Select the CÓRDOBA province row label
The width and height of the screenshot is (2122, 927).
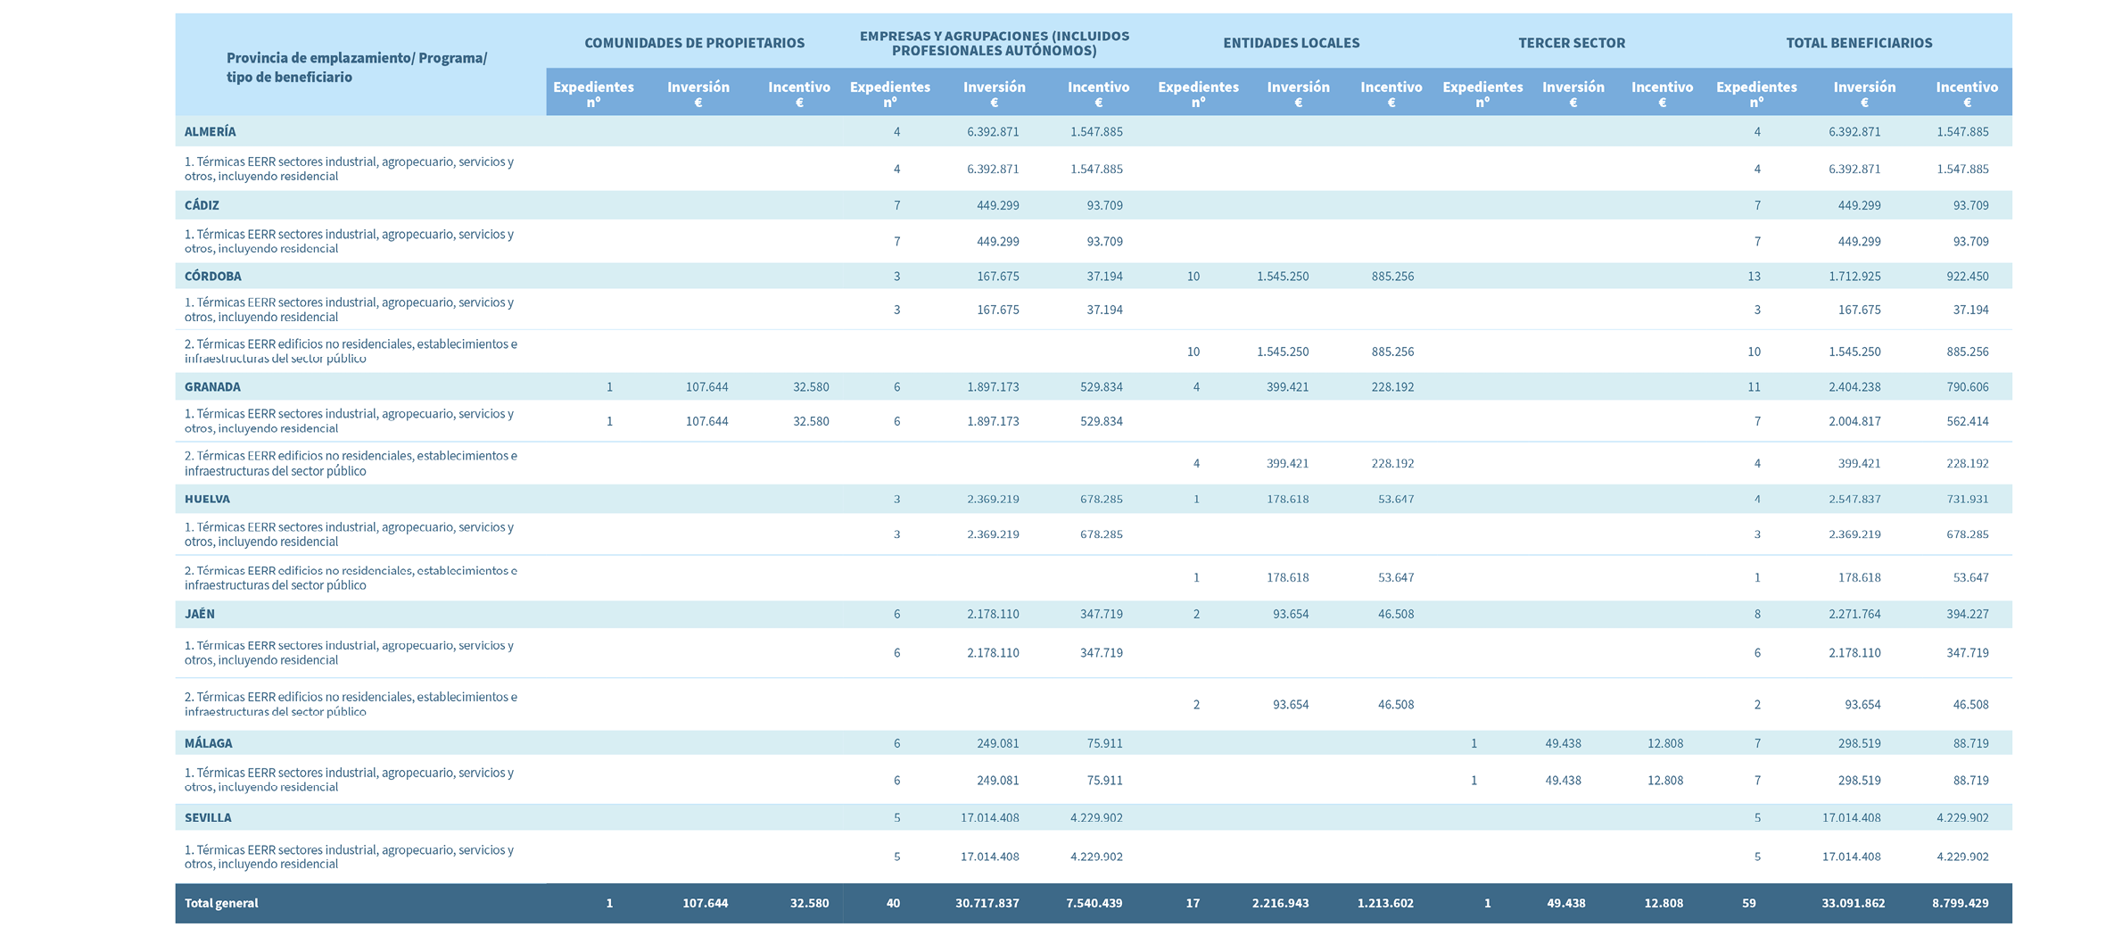(x=212, y=276)
